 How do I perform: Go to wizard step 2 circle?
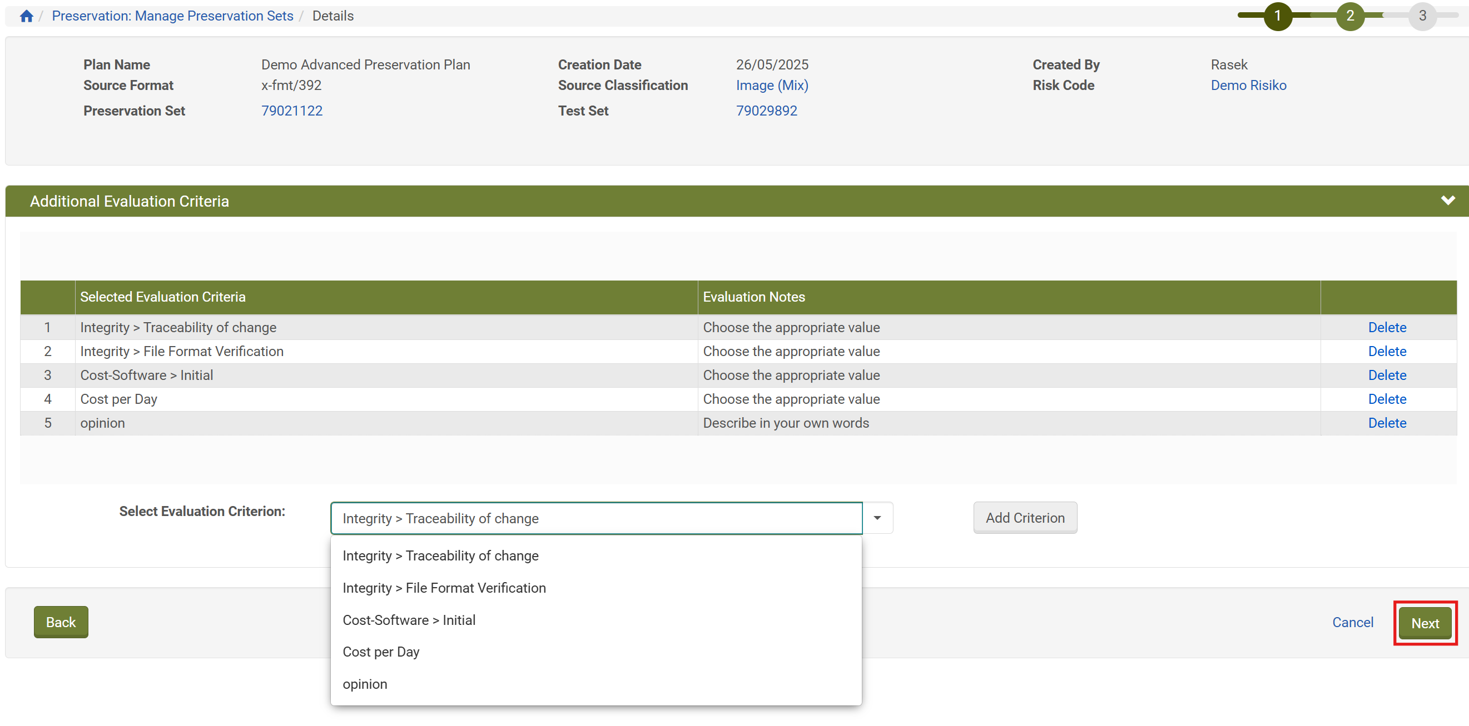pos(1349,16)
